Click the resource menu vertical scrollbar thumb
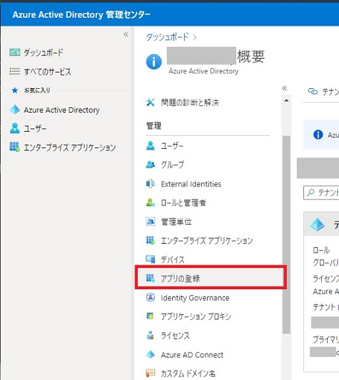 [x=286, y=234]
